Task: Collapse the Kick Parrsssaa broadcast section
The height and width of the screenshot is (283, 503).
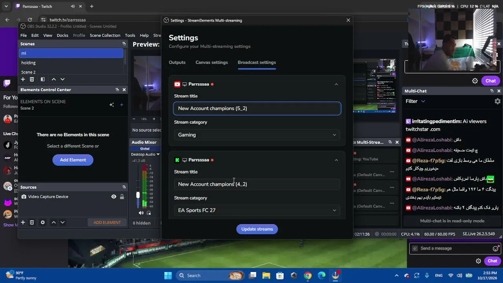Action: [x=336, y=160]
